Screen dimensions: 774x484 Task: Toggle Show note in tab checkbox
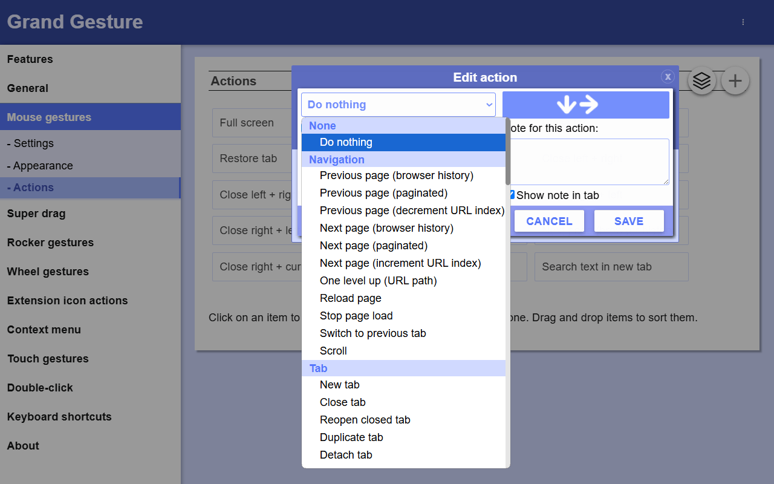512,195
